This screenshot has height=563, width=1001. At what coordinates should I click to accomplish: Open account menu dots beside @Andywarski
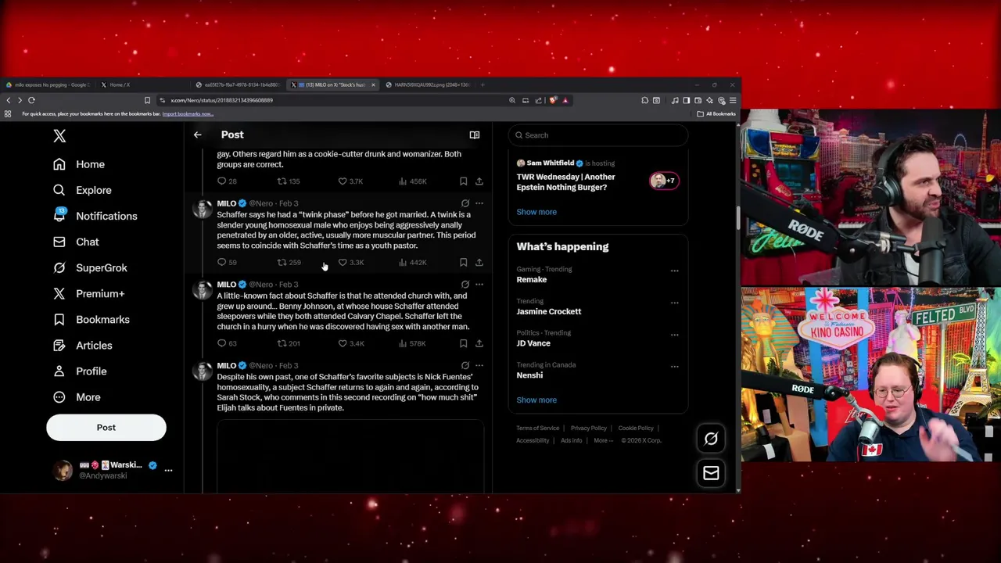tap(168, 470)
